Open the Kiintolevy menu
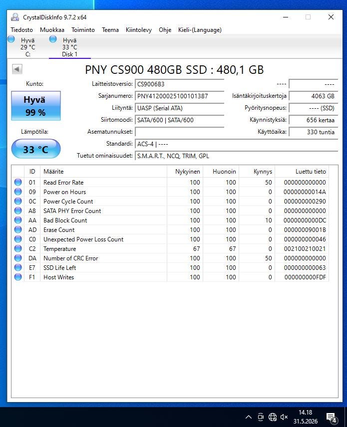Screen dimensions: 347x427 tap(139, 30)
